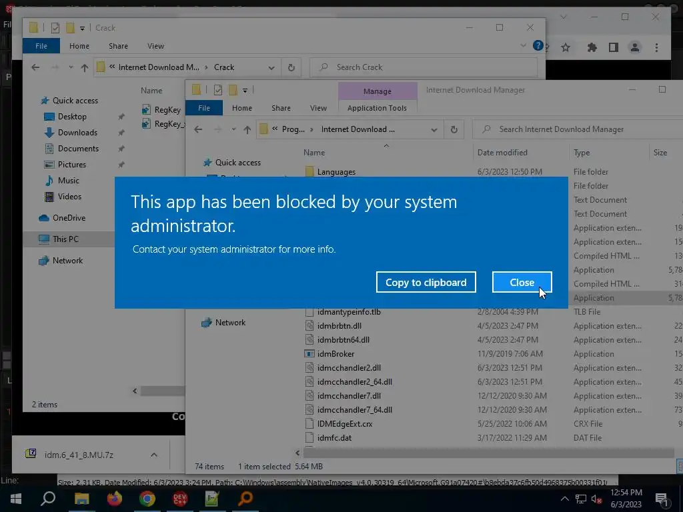Viewport: 683px width, 512px height.
Task: Open View tab in Internet Download Manager window
Action: (x=318, y=108)
